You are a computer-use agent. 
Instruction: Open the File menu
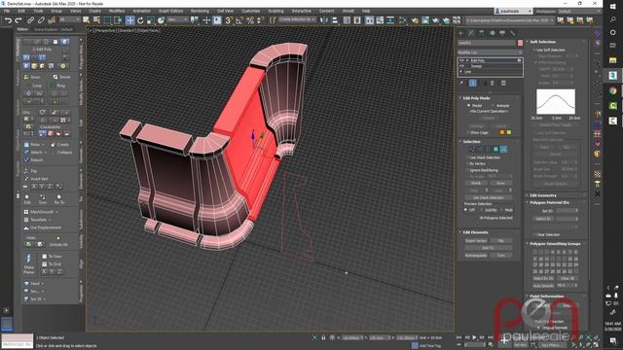[7, 11]
